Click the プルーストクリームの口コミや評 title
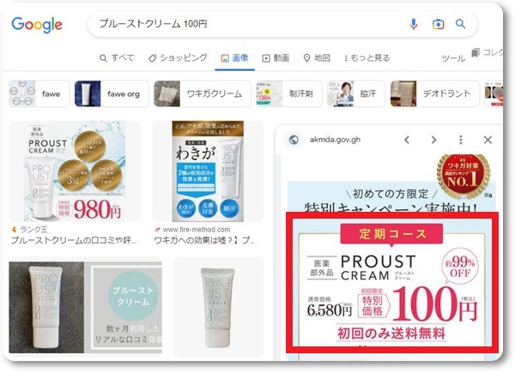Screen dimensions: 515x373 (74, 240)
